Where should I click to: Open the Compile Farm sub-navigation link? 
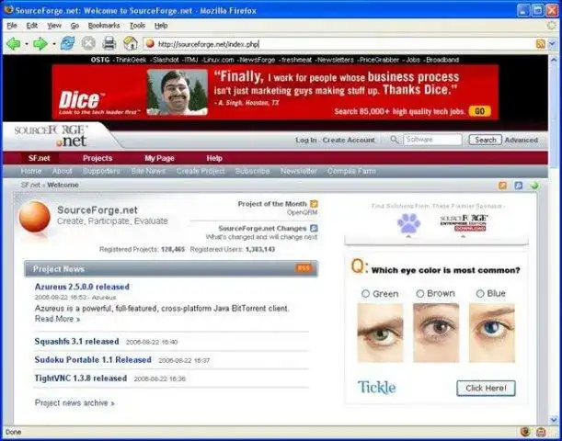click(x=351, y=171)
